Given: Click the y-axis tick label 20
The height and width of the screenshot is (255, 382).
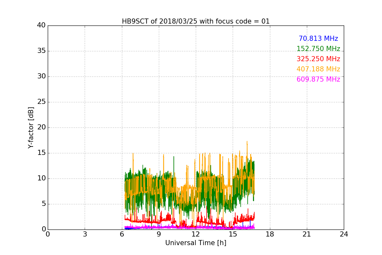Looking at the screenshot, I should coord(41,127).
